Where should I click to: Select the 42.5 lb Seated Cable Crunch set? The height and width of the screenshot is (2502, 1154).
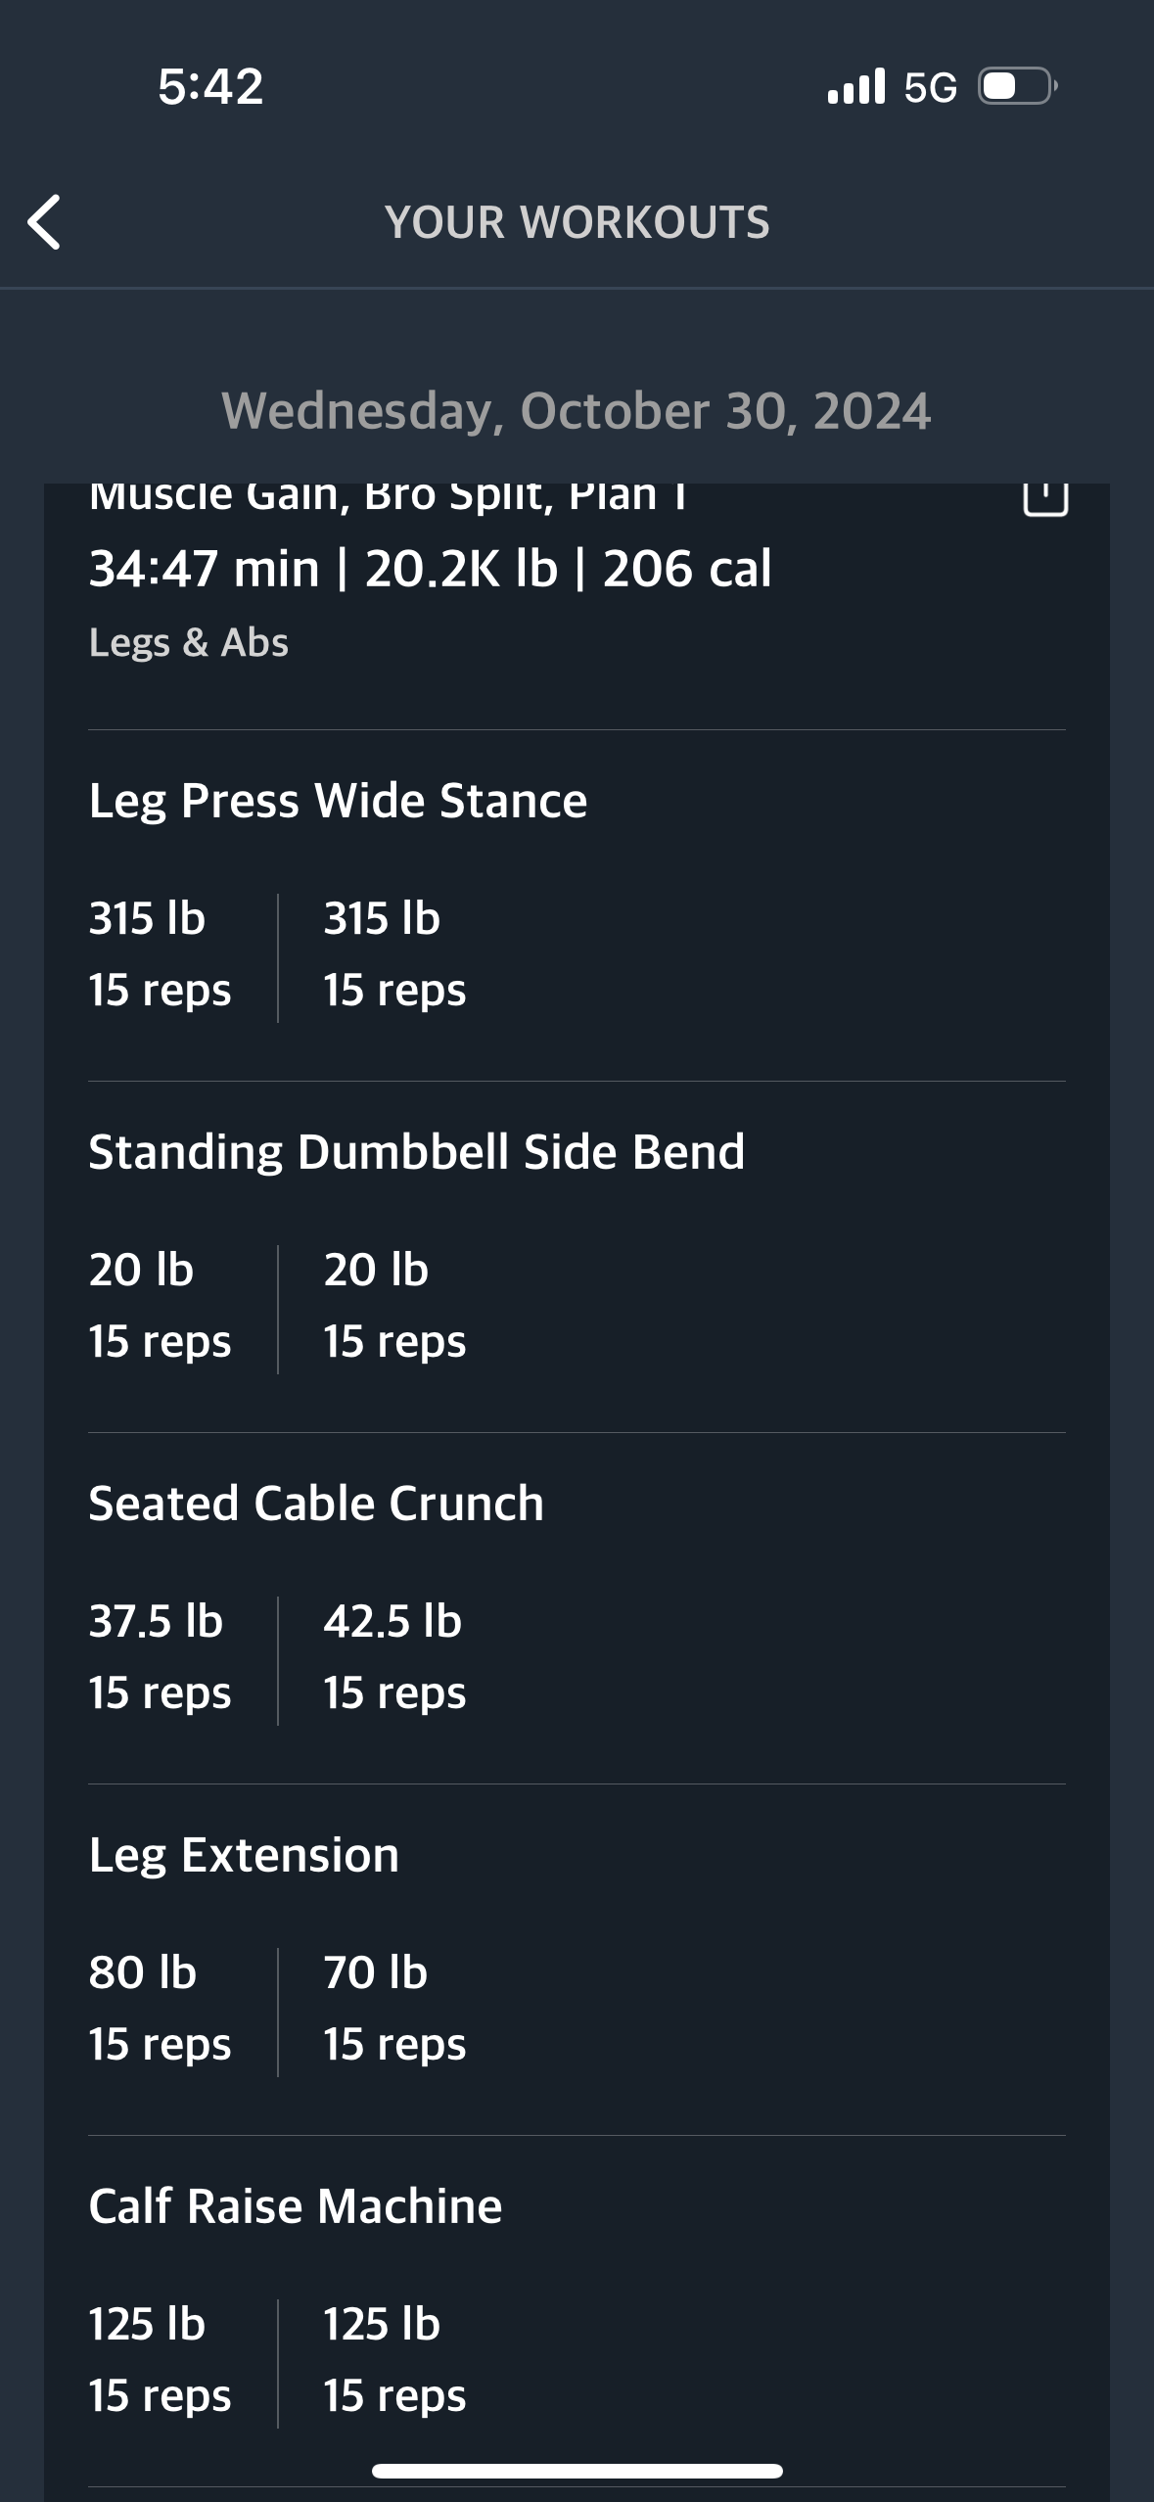coord(394,1656)
